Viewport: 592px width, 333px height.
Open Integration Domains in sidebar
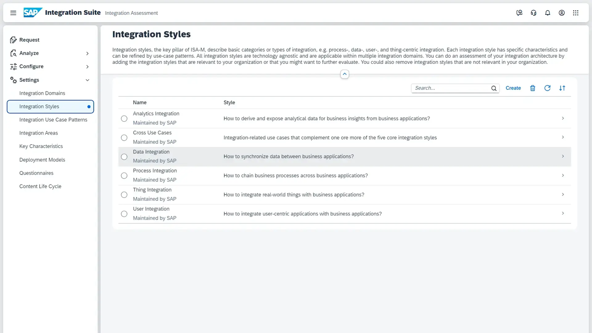click(x=42, y=93)
